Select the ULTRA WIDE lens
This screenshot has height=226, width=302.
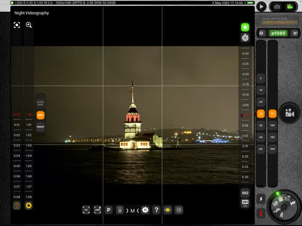coord(41,103)
